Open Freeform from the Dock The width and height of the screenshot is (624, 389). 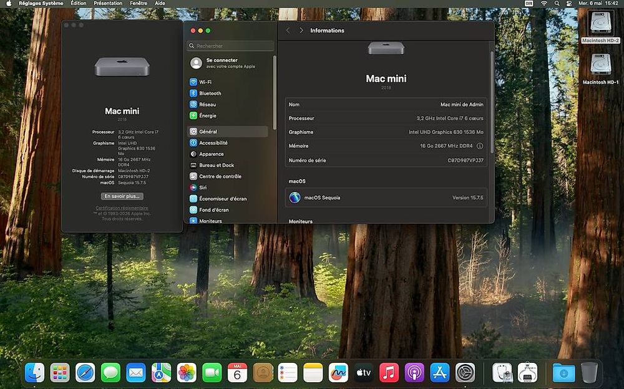(x=338, y=373)
